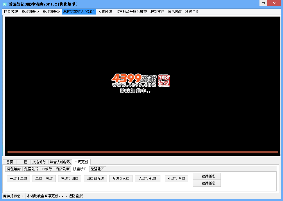The image size is (283, 201).
Task: Open the 秒过全图 menu
Action: coord(192,12)
